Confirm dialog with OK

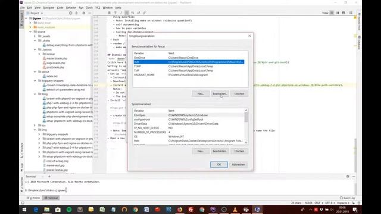(219, 165)
